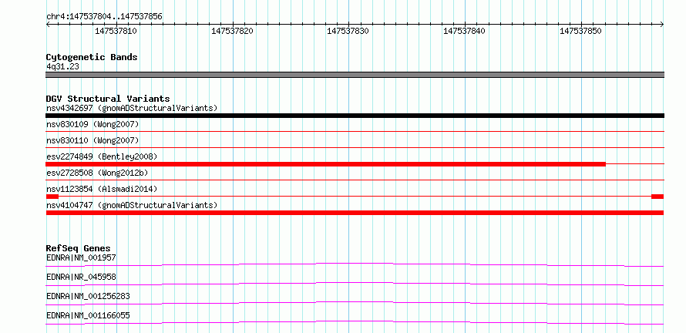Open the nsv4104747 (gnomADStructuralVariants) label
This screenshot has width=686, height=333.
coord(132,205)
